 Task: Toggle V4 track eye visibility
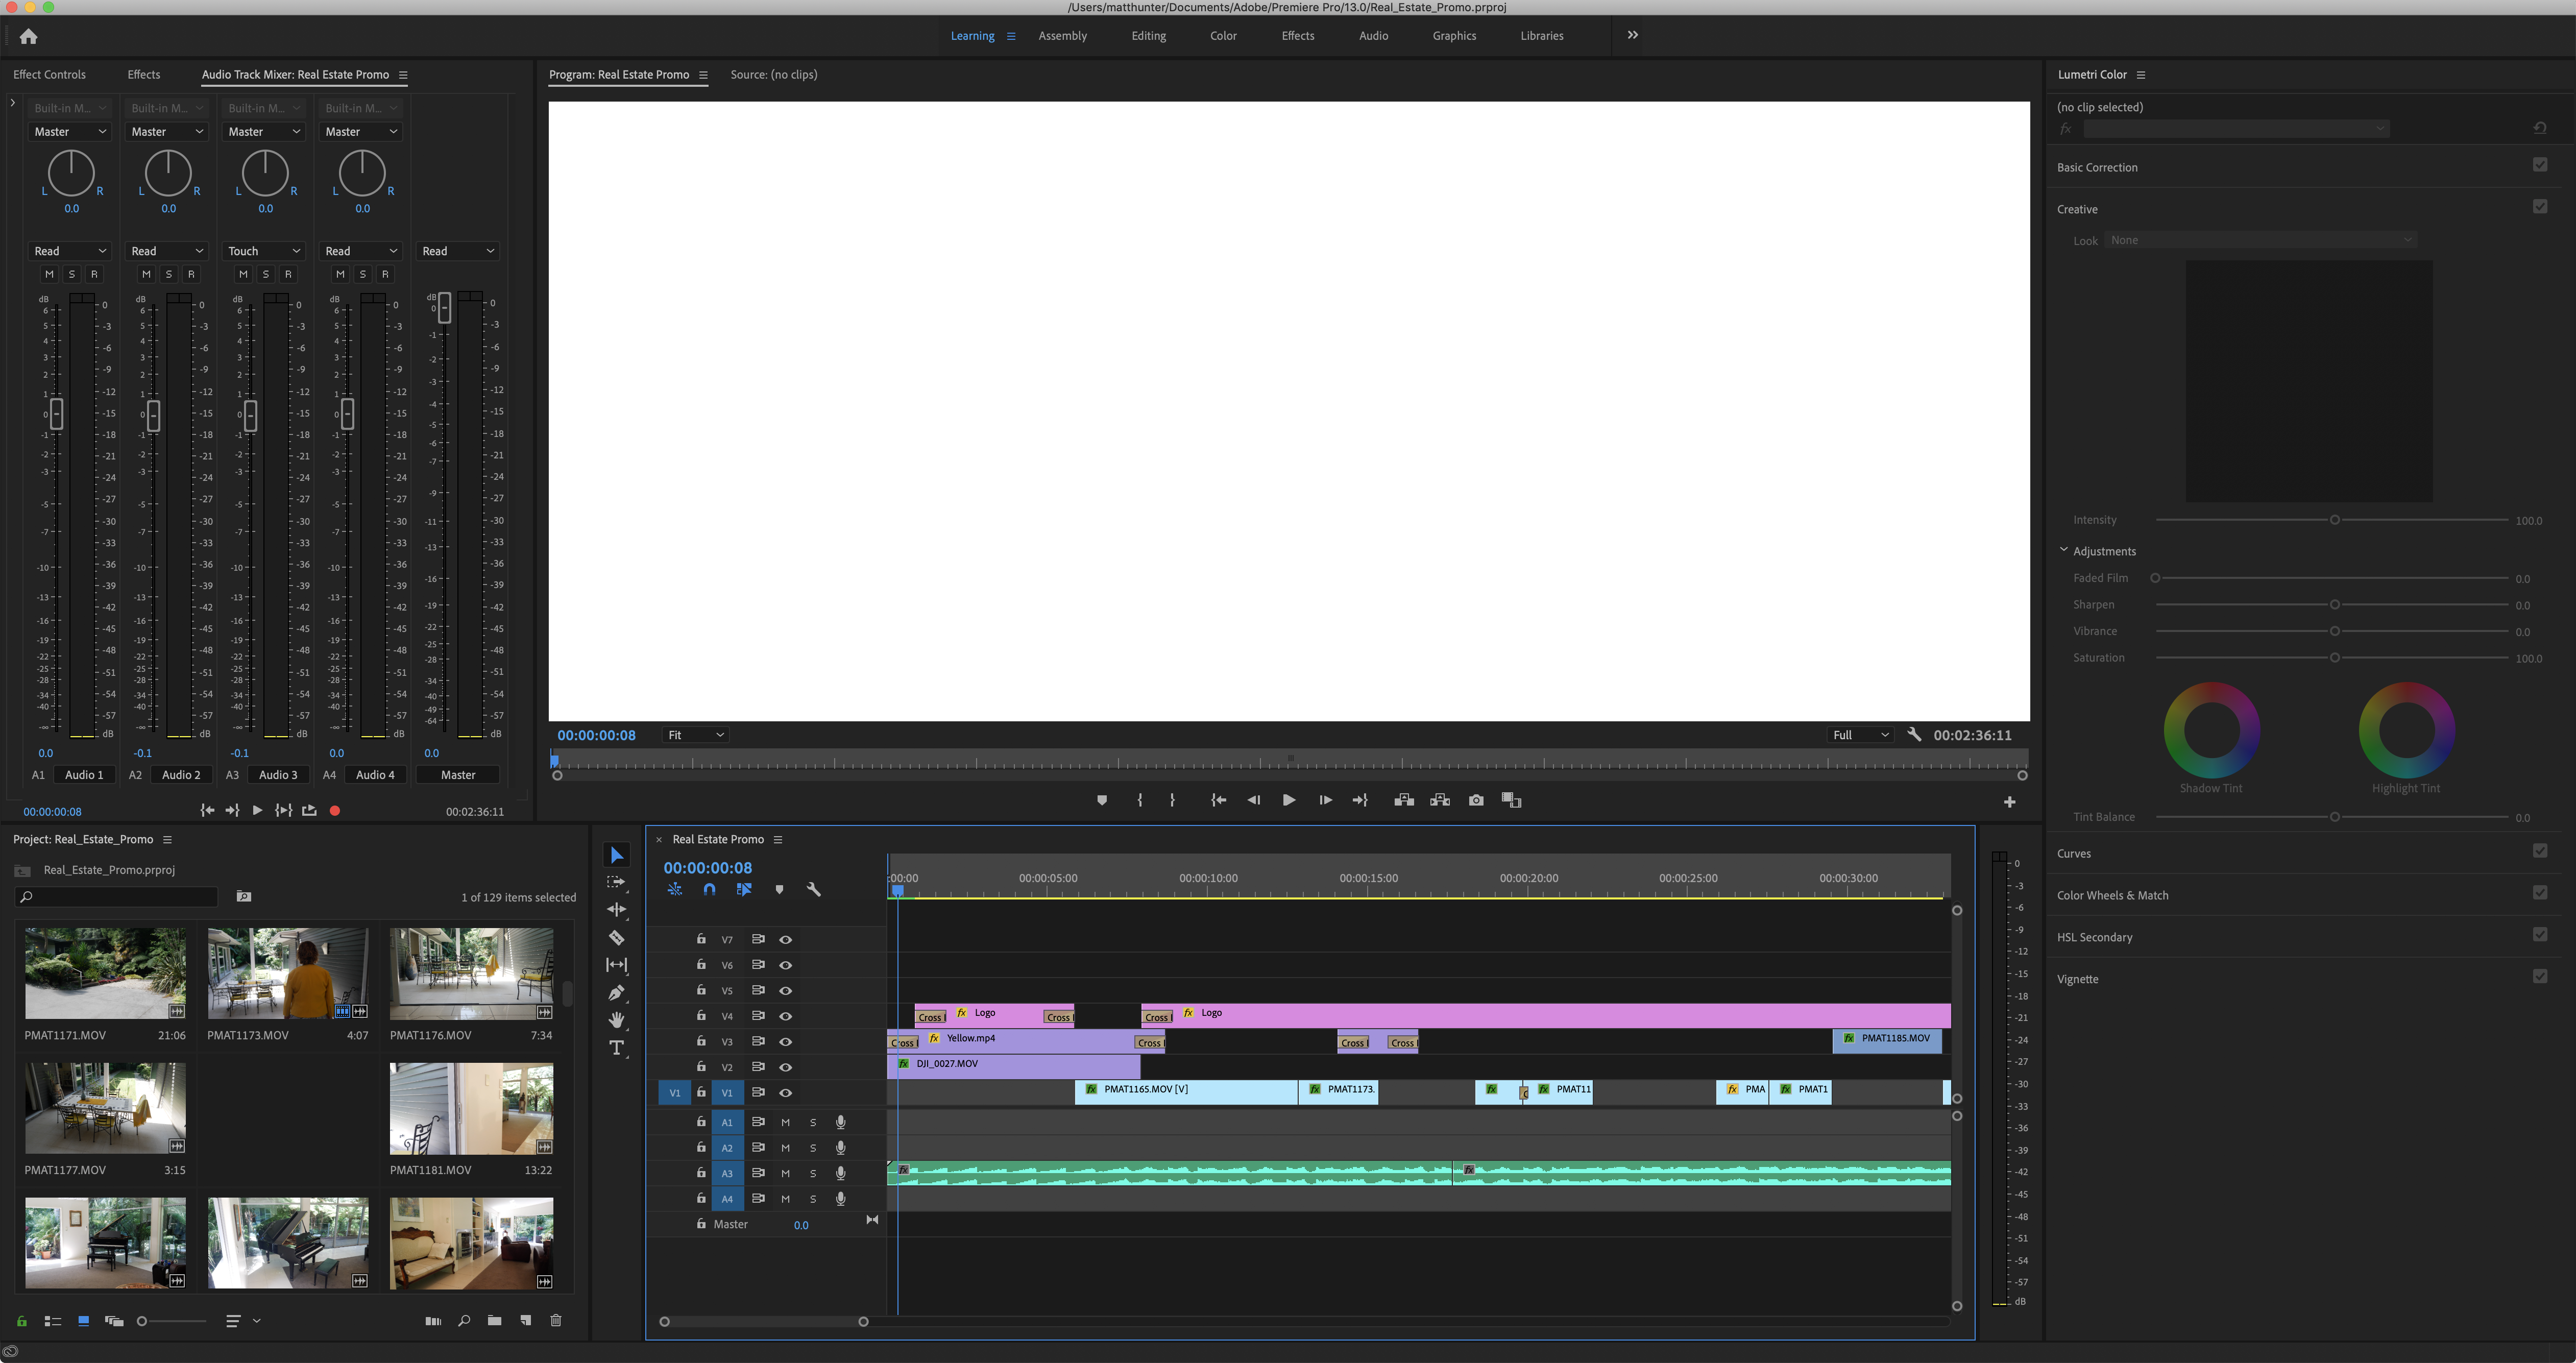pyautogui.click(x=786, y=1016)
